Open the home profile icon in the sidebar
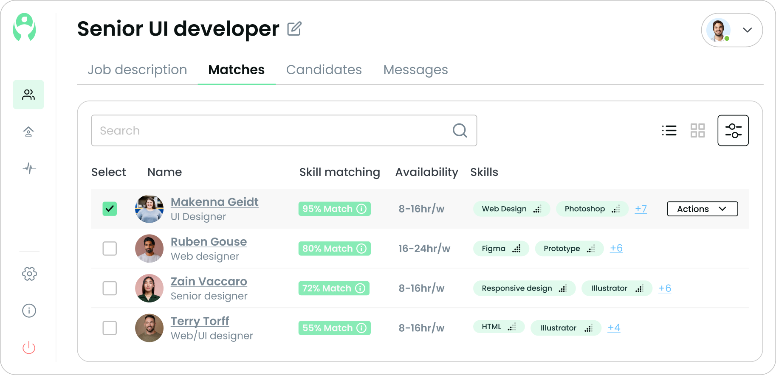Viewport: 776px width, 375px height. 28,132
